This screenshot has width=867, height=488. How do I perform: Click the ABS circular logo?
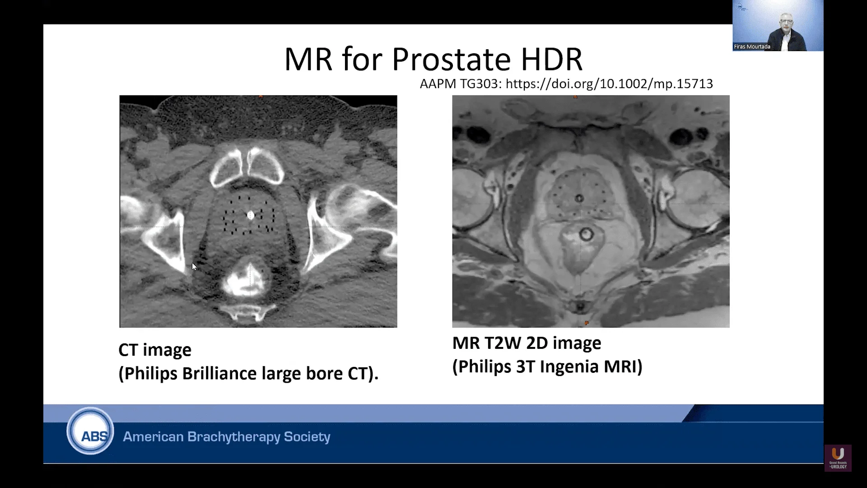click(x=90, y=432)
